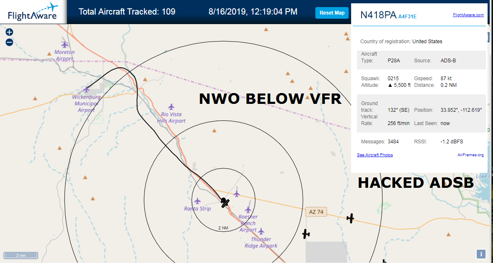493x263 pixels.
Task: Open the FlightAware.com link
Action: [x=468, y=15]
